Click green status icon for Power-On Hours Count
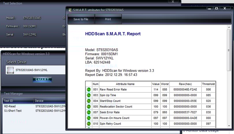 pyautogui.click(x=89, y=118)
